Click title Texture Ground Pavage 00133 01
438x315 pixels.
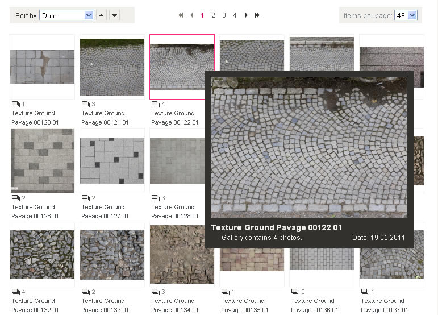pyautogui.click(x=105, y=305)
